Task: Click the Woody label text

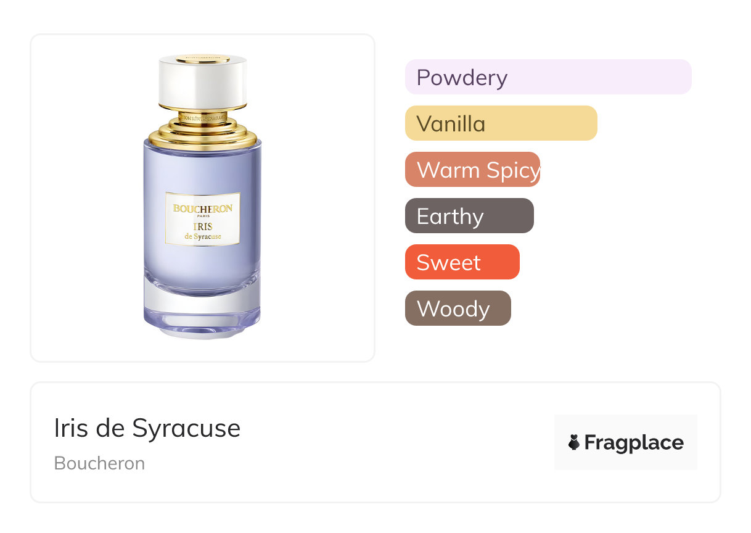Action: pos(453,309)
